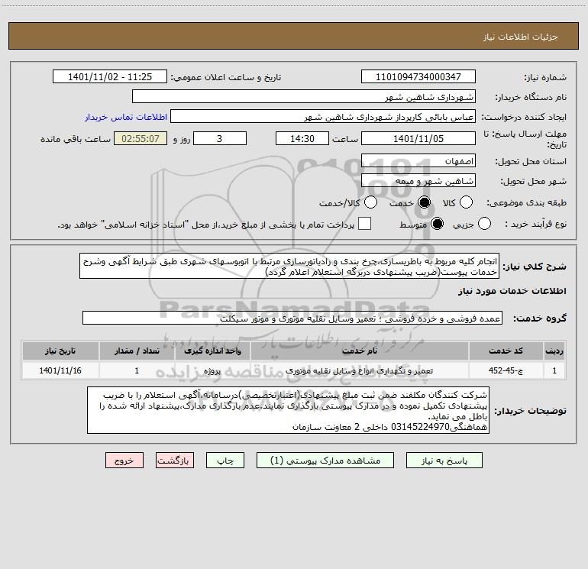
Task: Choose the متوسط purchase process option
Action: [x=437, y=224]
